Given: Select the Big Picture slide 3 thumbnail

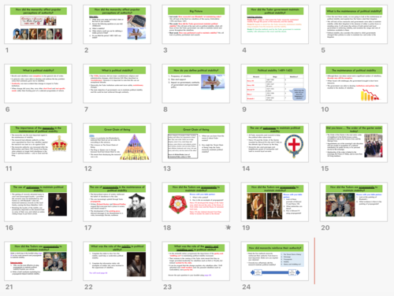Looking at the screenshot, I should pos(196,24).
